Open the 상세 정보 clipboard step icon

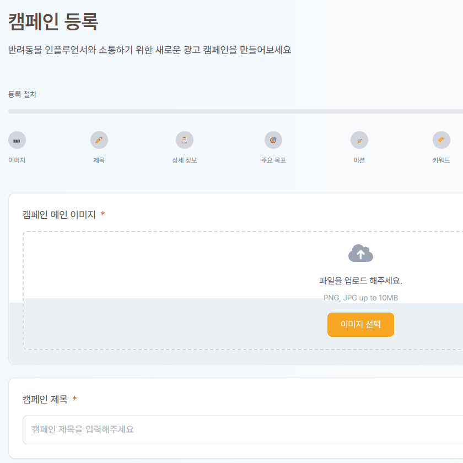click(x=185, y=140)
